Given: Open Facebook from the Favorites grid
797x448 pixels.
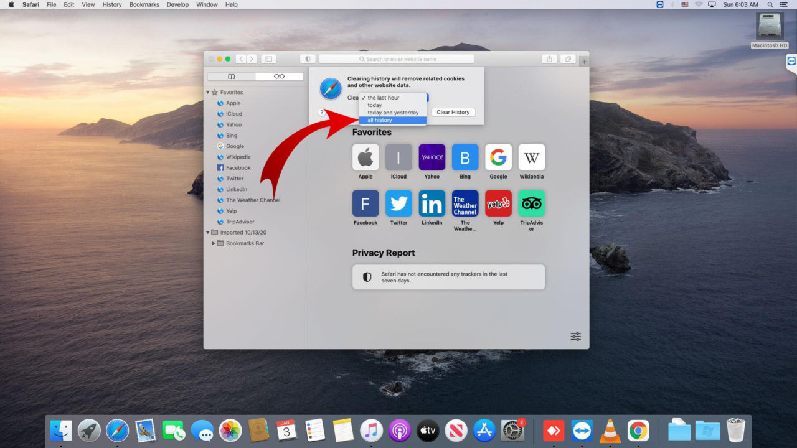Looking at the screenshot, I should click(x=365, y=203).
